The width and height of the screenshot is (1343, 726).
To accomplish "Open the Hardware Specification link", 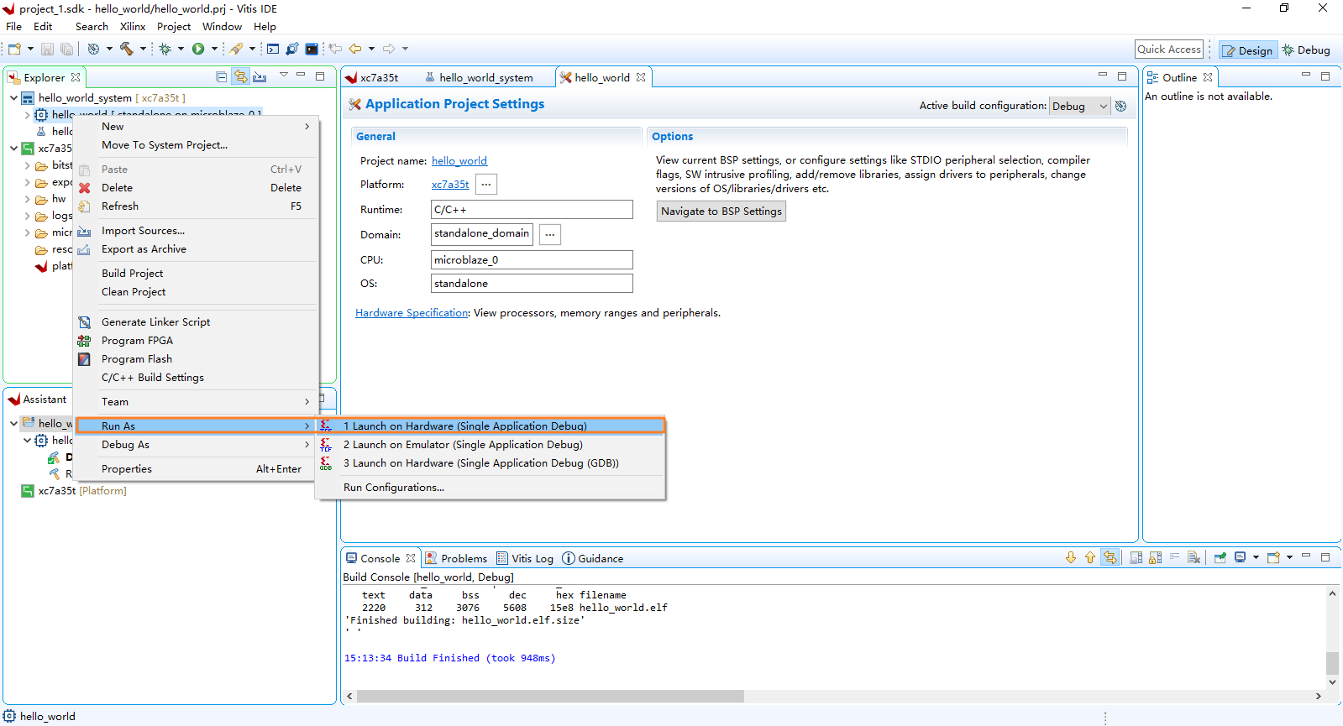I will [x=412, y=313].
